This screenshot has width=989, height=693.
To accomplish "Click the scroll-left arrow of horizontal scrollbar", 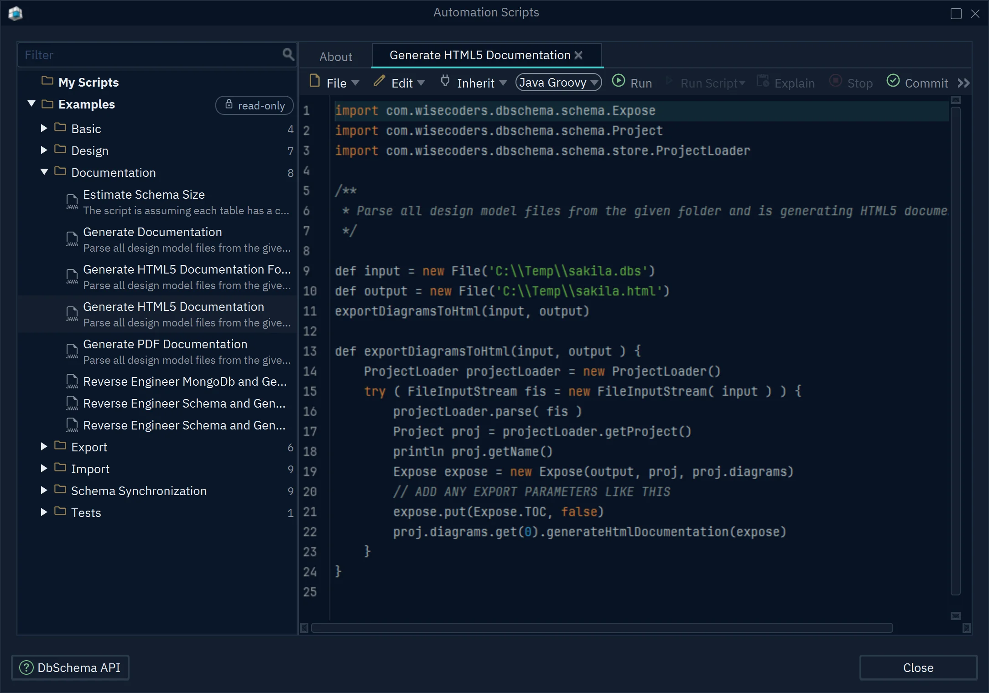I will 304,628.
